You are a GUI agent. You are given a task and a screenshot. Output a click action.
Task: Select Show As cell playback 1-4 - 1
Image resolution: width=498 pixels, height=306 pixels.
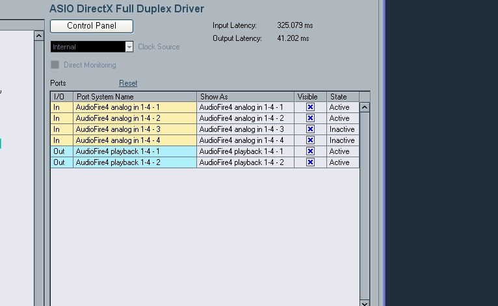pos(246,151)
